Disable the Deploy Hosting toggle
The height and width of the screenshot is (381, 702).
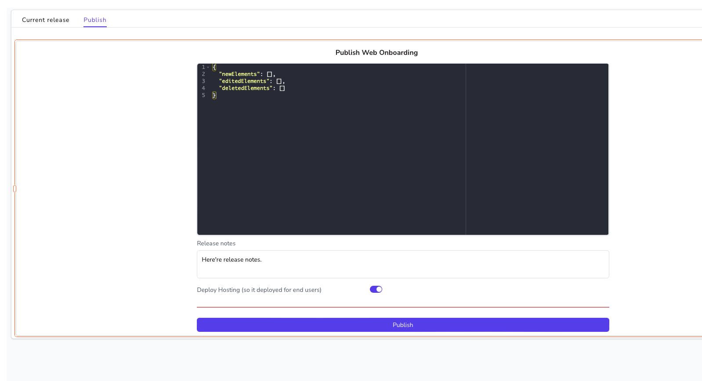click(x=376, y=289)
